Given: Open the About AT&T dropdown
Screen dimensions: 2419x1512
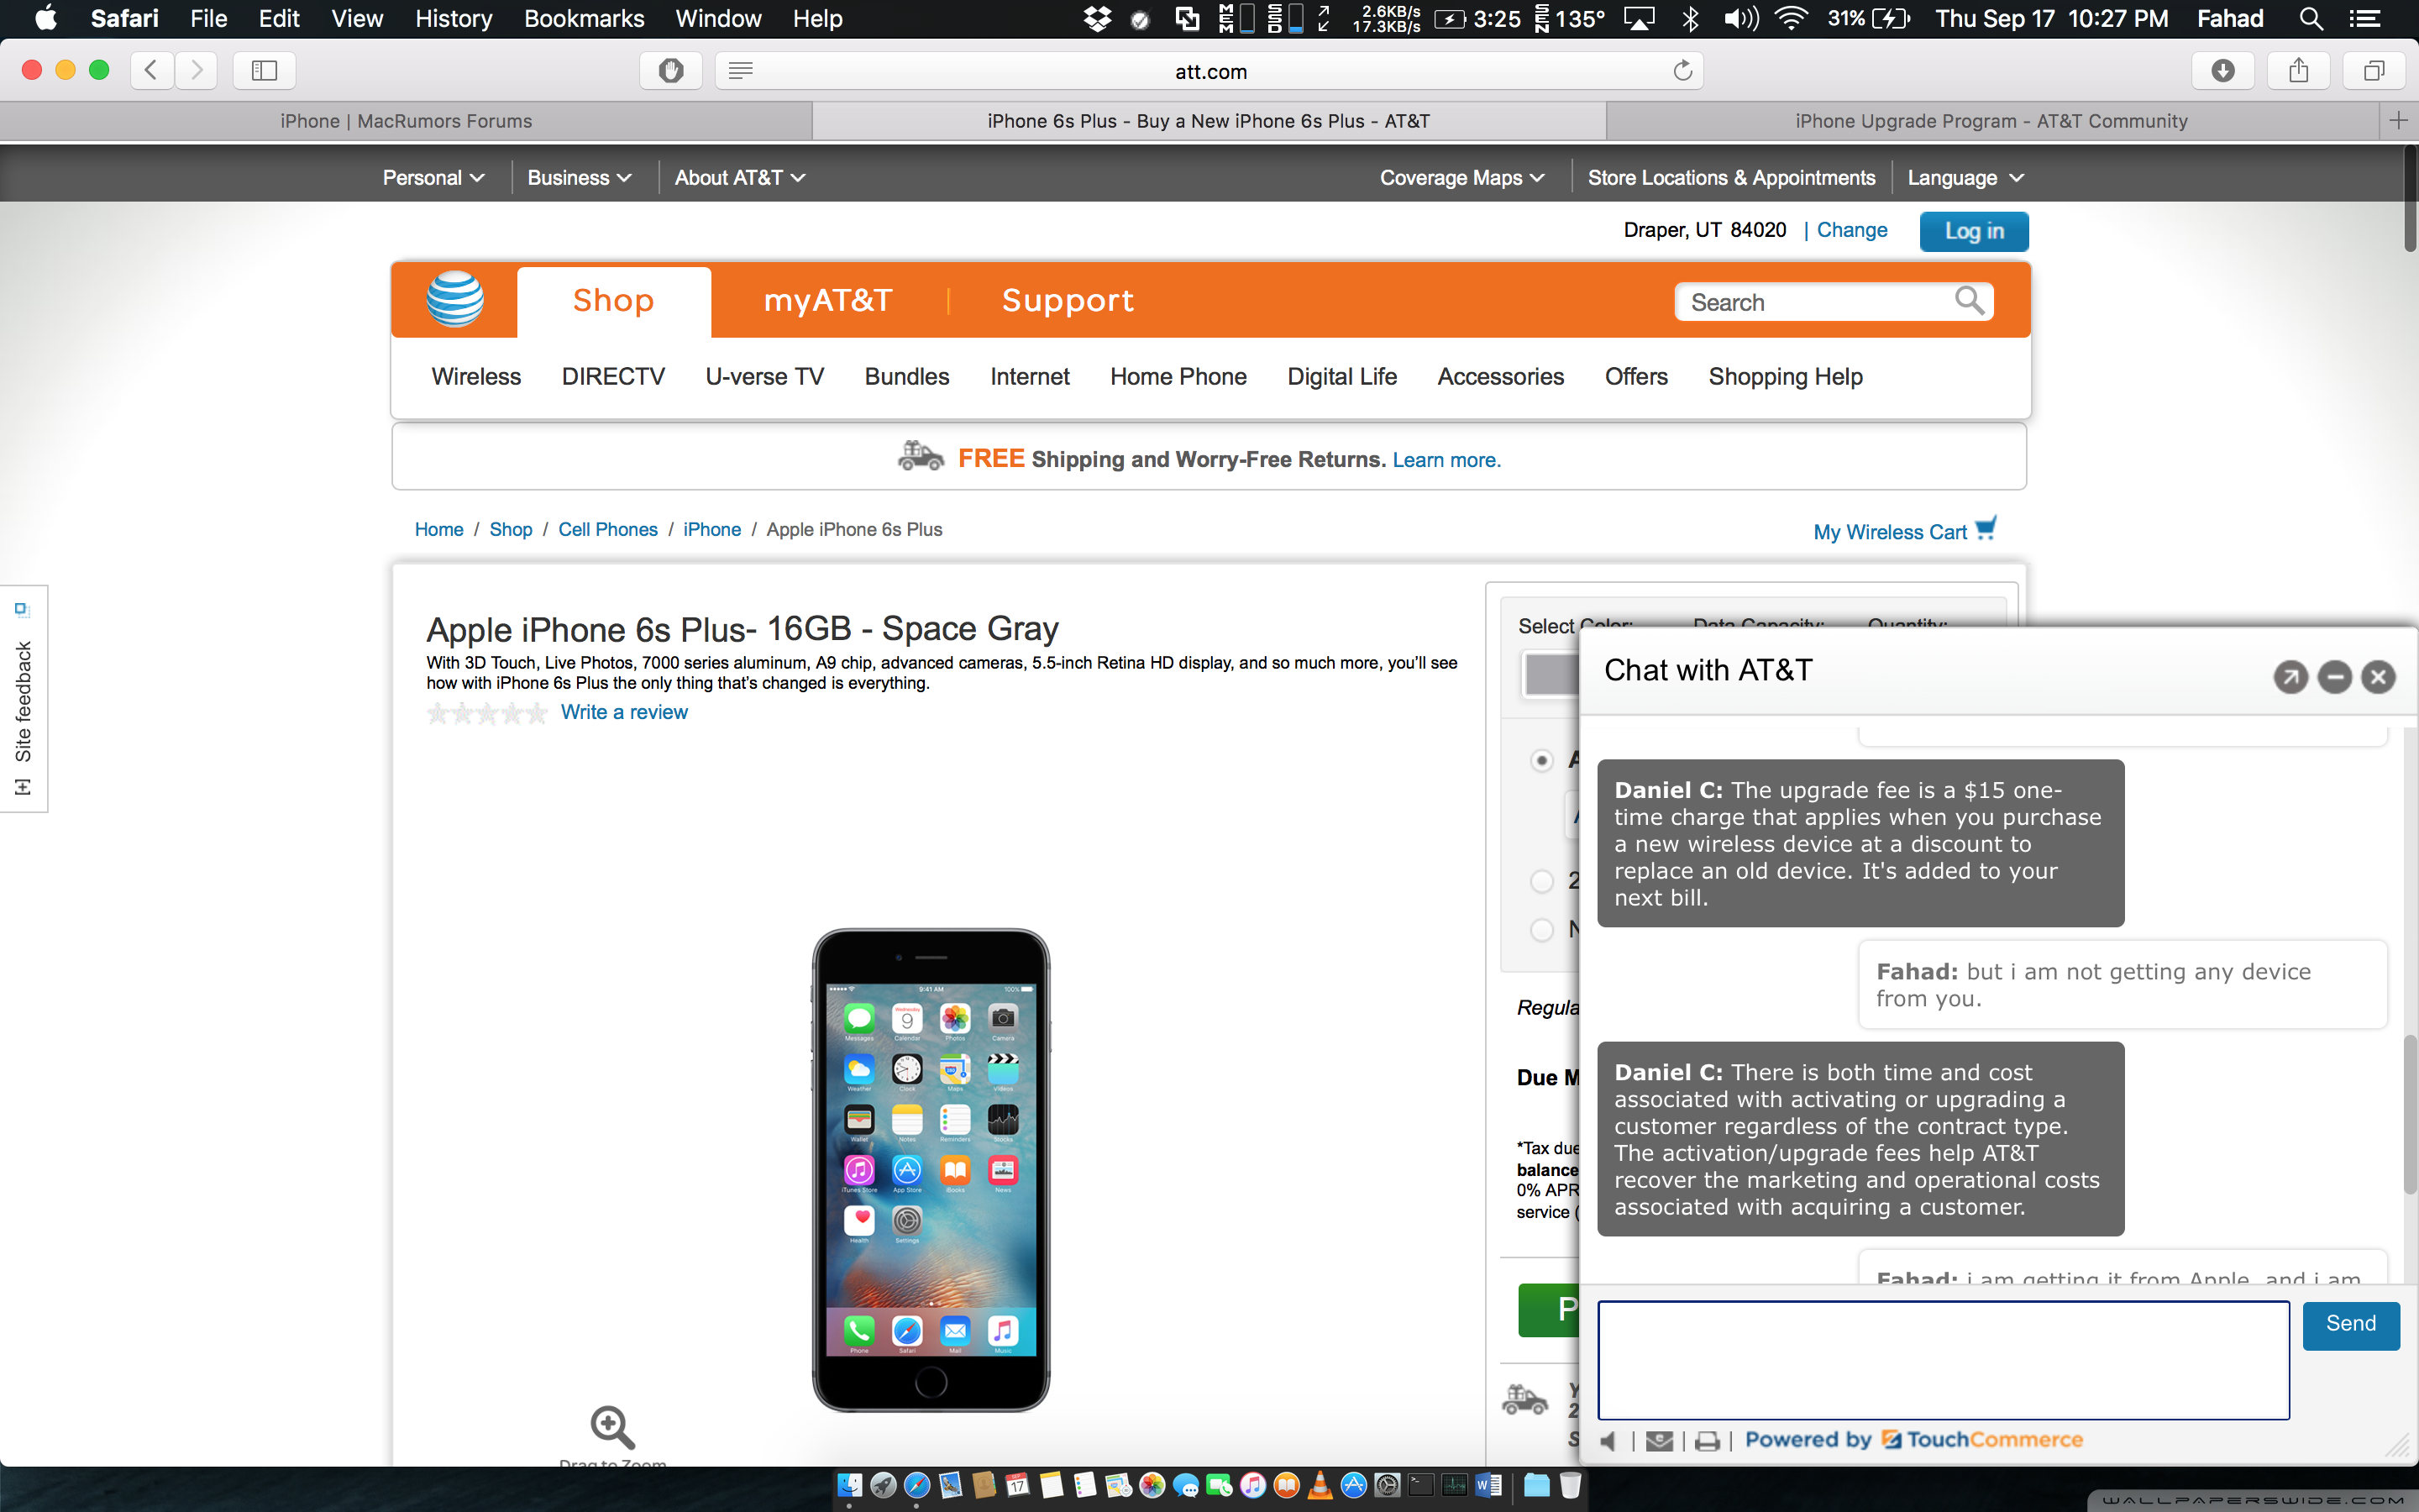Looking at the screenshot, I should 740,178.
